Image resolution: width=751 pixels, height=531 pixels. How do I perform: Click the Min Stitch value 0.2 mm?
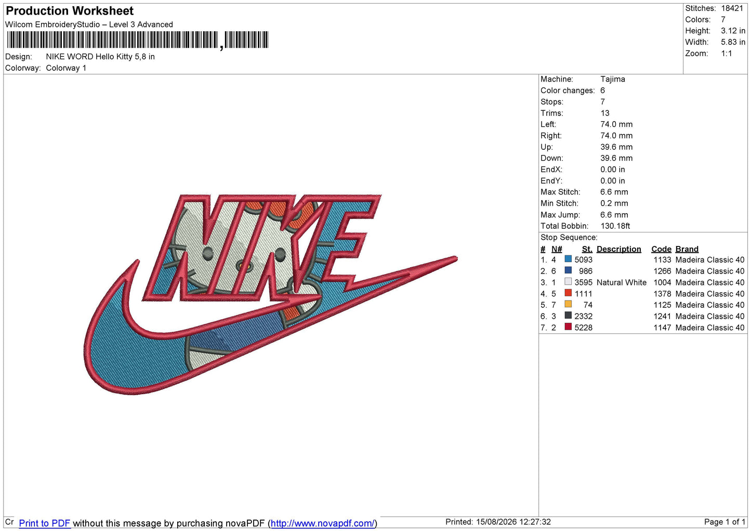point(614,203)
